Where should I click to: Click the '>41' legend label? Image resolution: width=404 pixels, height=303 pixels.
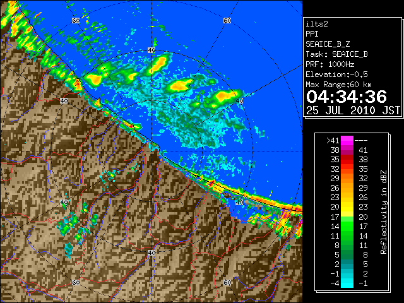point(333,141)
